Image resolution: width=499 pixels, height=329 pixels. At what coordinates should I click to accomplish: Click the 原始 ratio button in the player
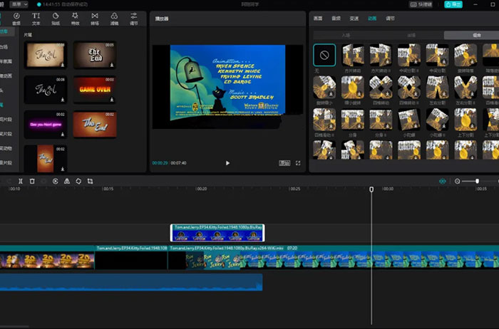pos(284,163)
